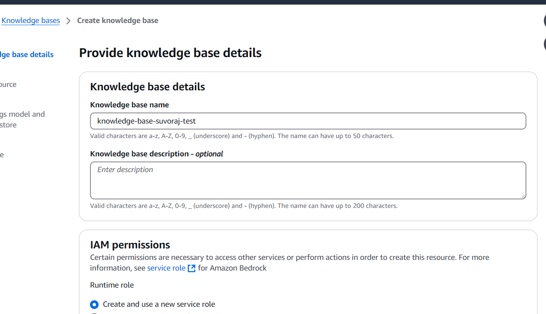Screen dimensions: 546x314
Task: Click the top dark circular icon on right edge
Action: 545,20
